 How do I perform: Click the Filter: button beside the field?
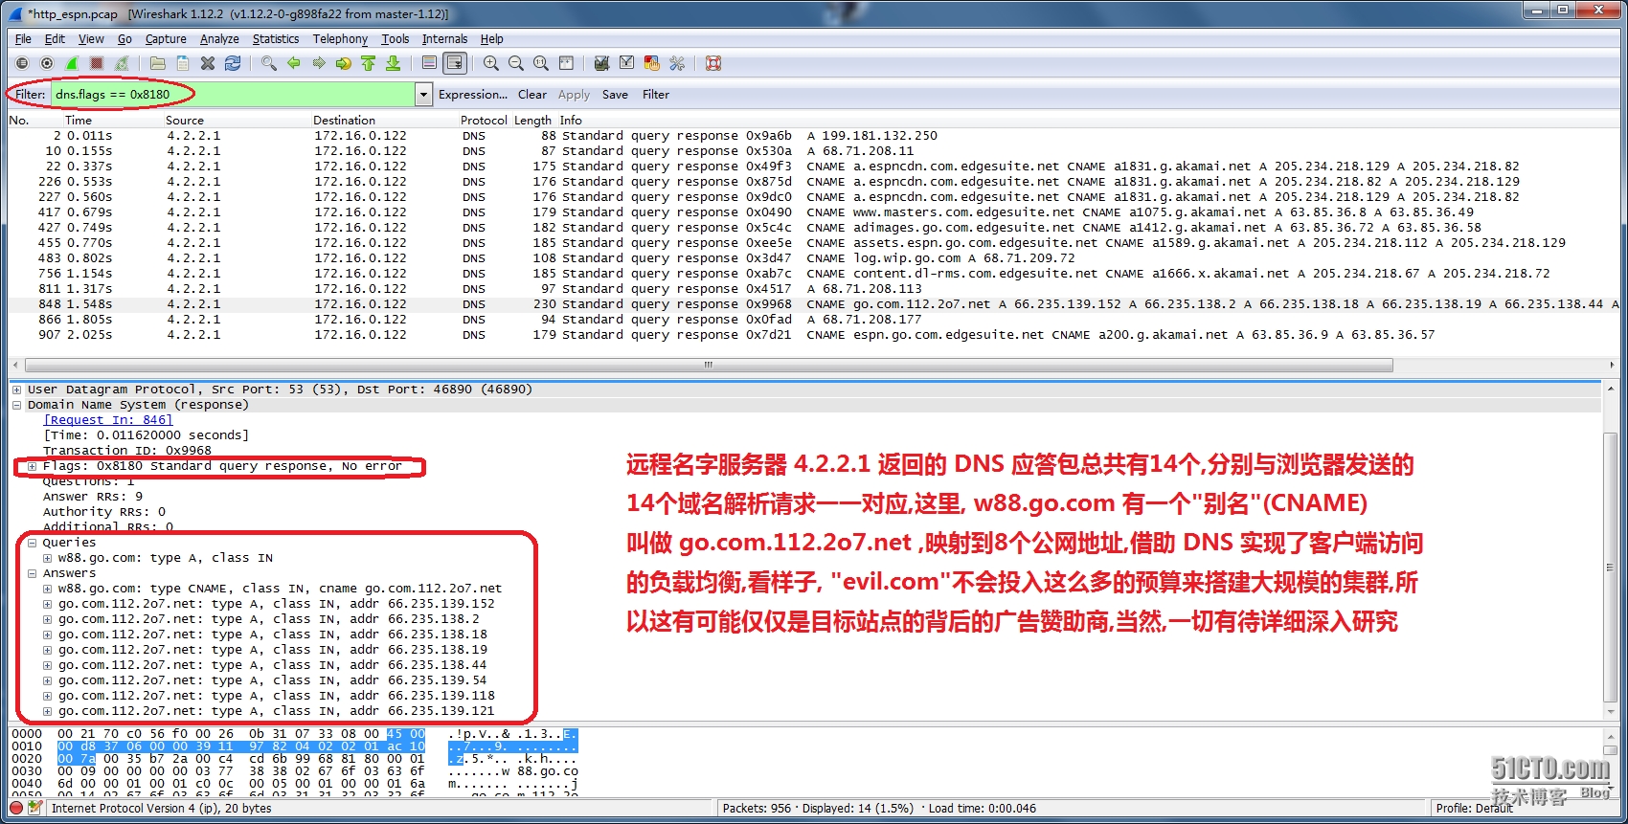(30, 95)
